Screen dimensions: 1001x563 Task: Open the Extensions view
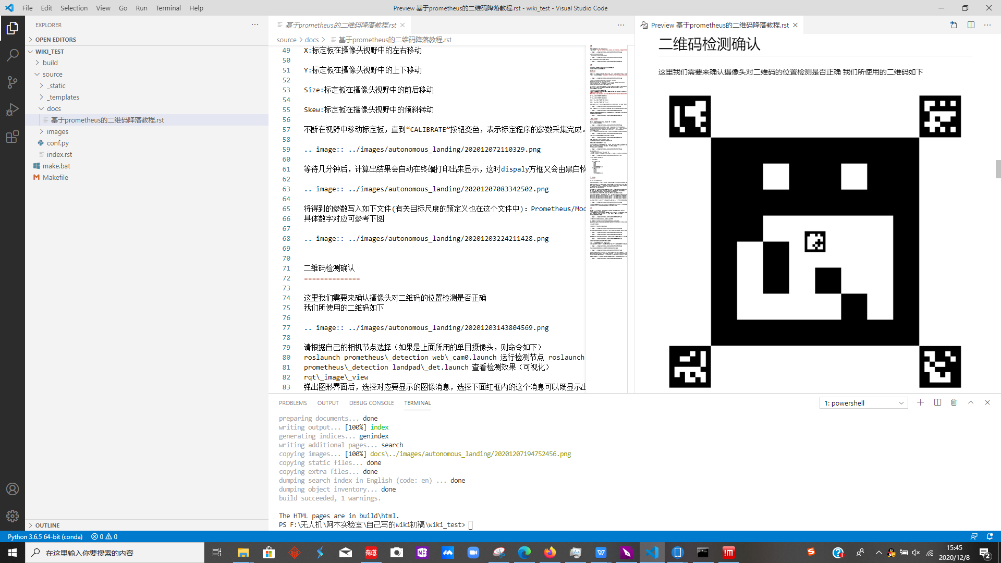coord(13,137)
